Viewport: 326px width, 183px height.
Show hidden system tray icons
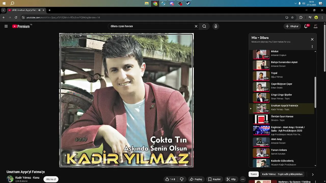(x=295, y=3)
